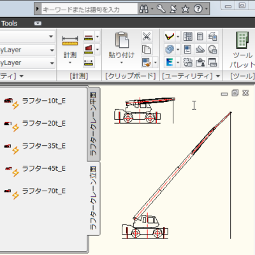Click the star favorites icon

186,9
